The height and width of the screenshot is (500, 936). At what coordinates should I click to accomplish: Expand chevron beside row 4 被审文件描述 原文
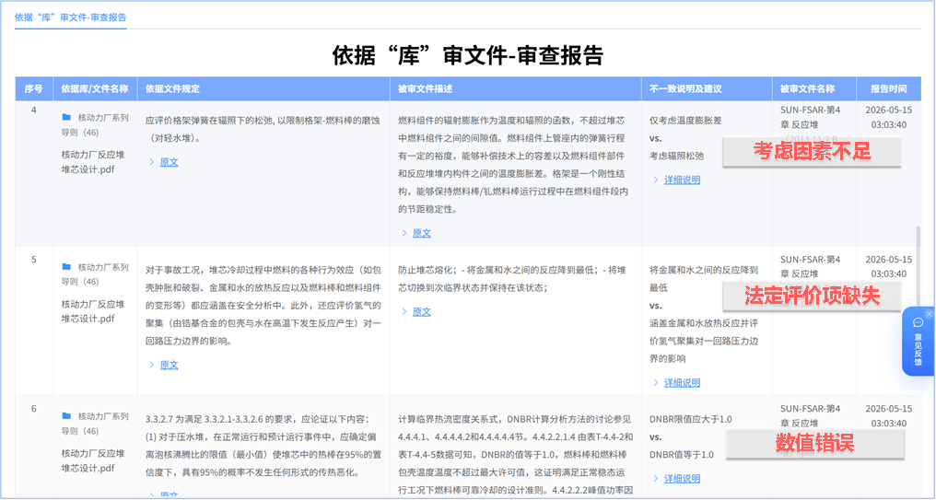pos(404,233)
